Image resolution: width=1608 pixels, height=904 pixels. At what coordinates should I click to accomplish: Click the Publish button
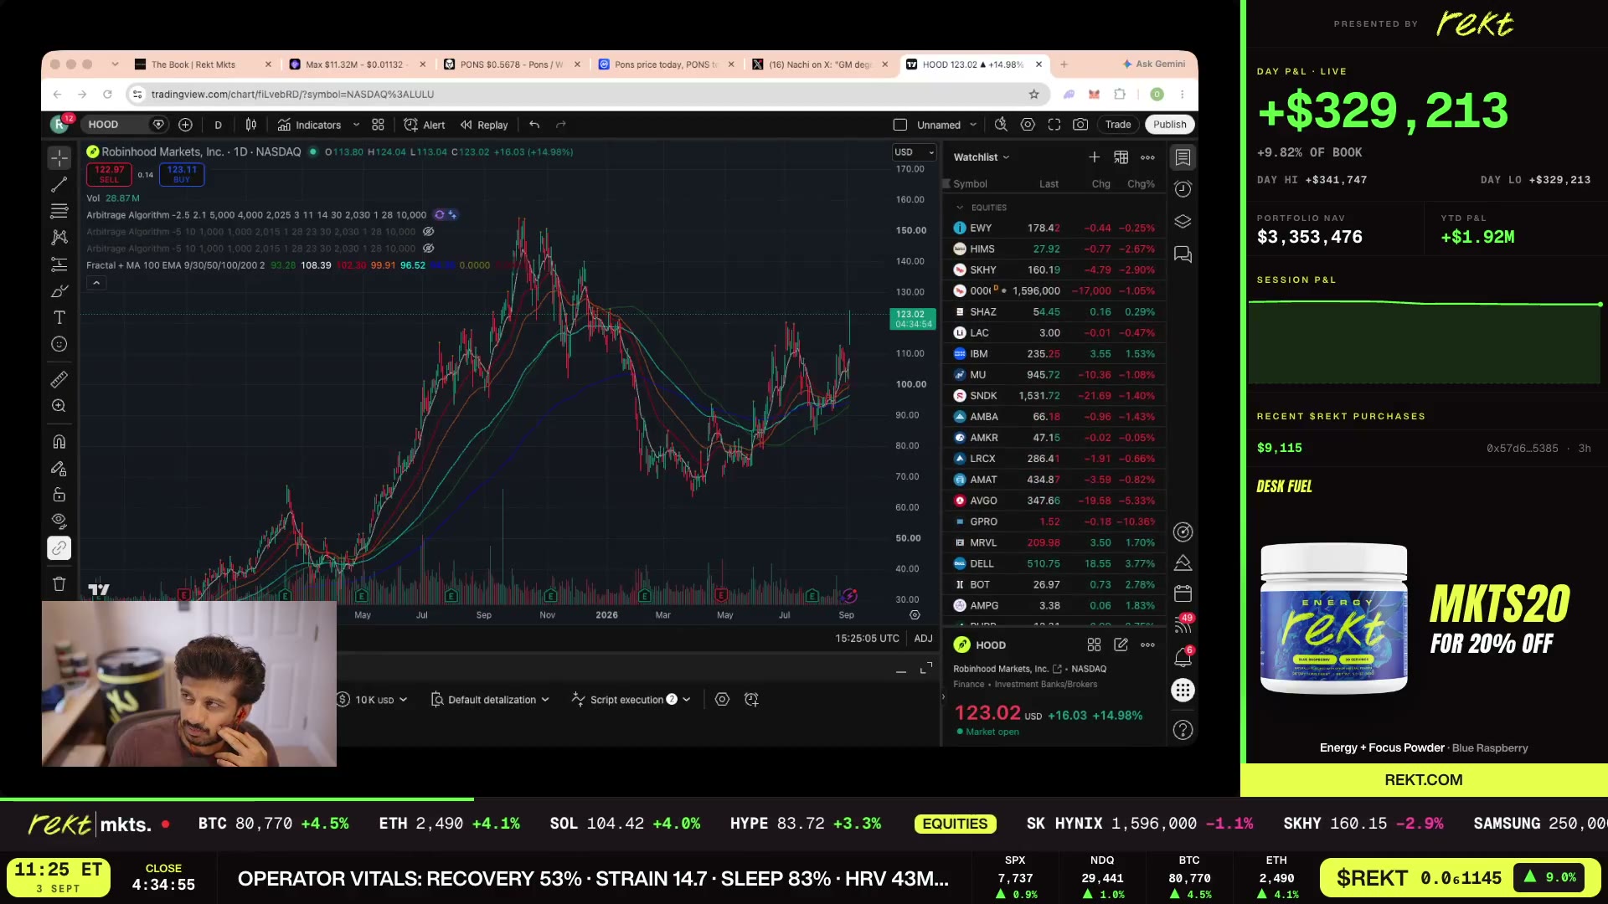pos(1169,125)
